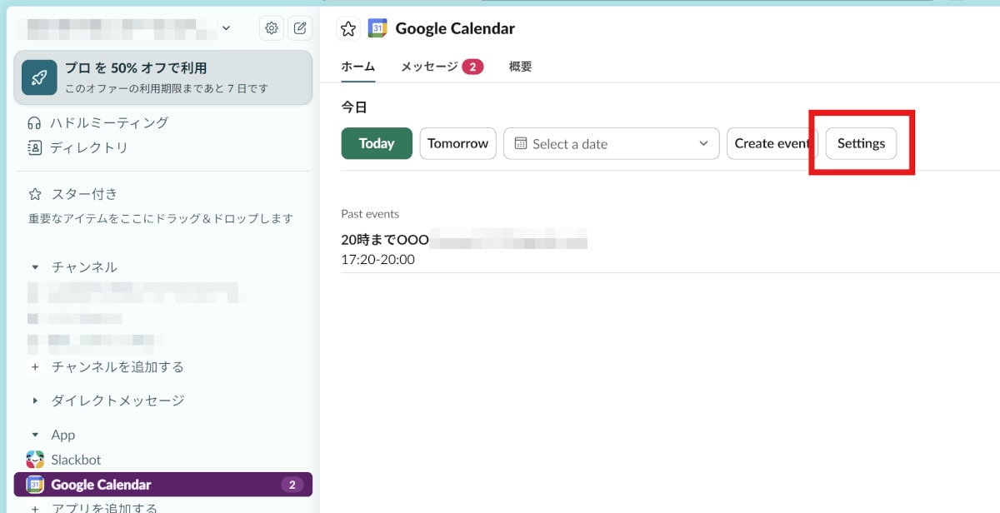This screenshot has height=513, width=1000.
Task: Open the 概要 tab
Action: 520,67
